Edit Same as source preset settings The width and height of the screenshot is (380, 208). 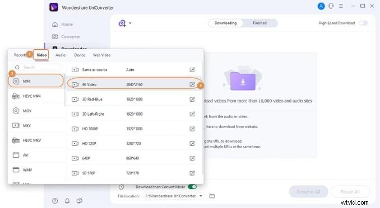point(192,70)
